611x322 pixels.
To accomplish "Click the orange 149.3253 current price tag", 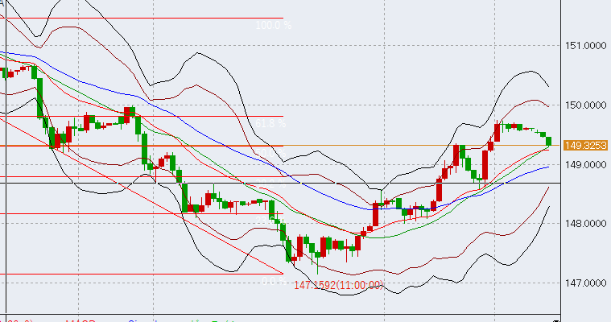I will coord(584,146).
